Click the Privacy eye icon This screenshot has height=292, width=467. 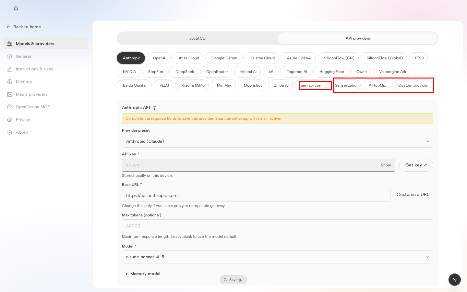[x=10, y=120]
